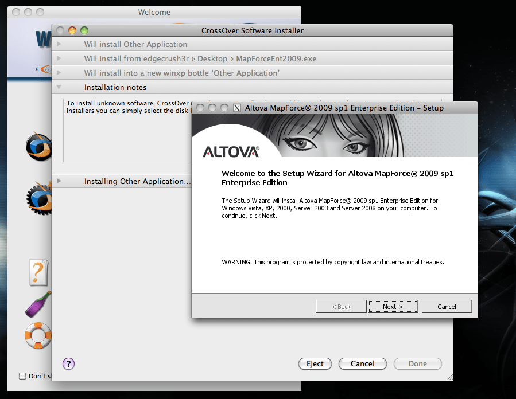This screenshot has height=399, width=516.
Task: Click the Altova logo in the setup banner
Action: click(231, 152)
